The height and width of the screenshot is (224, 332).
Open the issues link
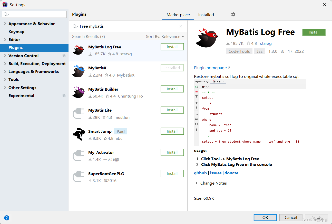coord(216,173)
